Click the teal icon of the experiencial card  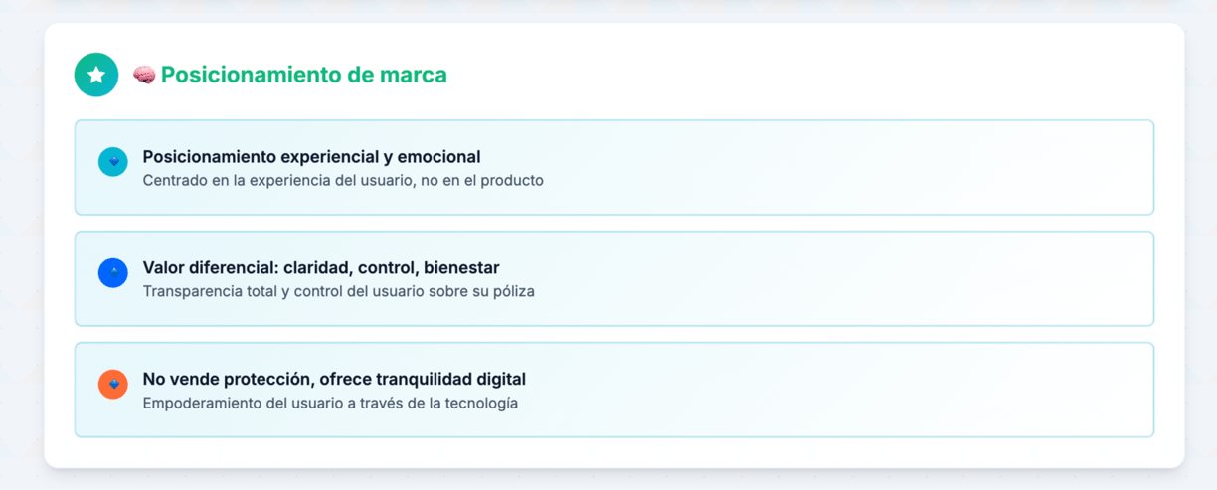pos(113,162)
